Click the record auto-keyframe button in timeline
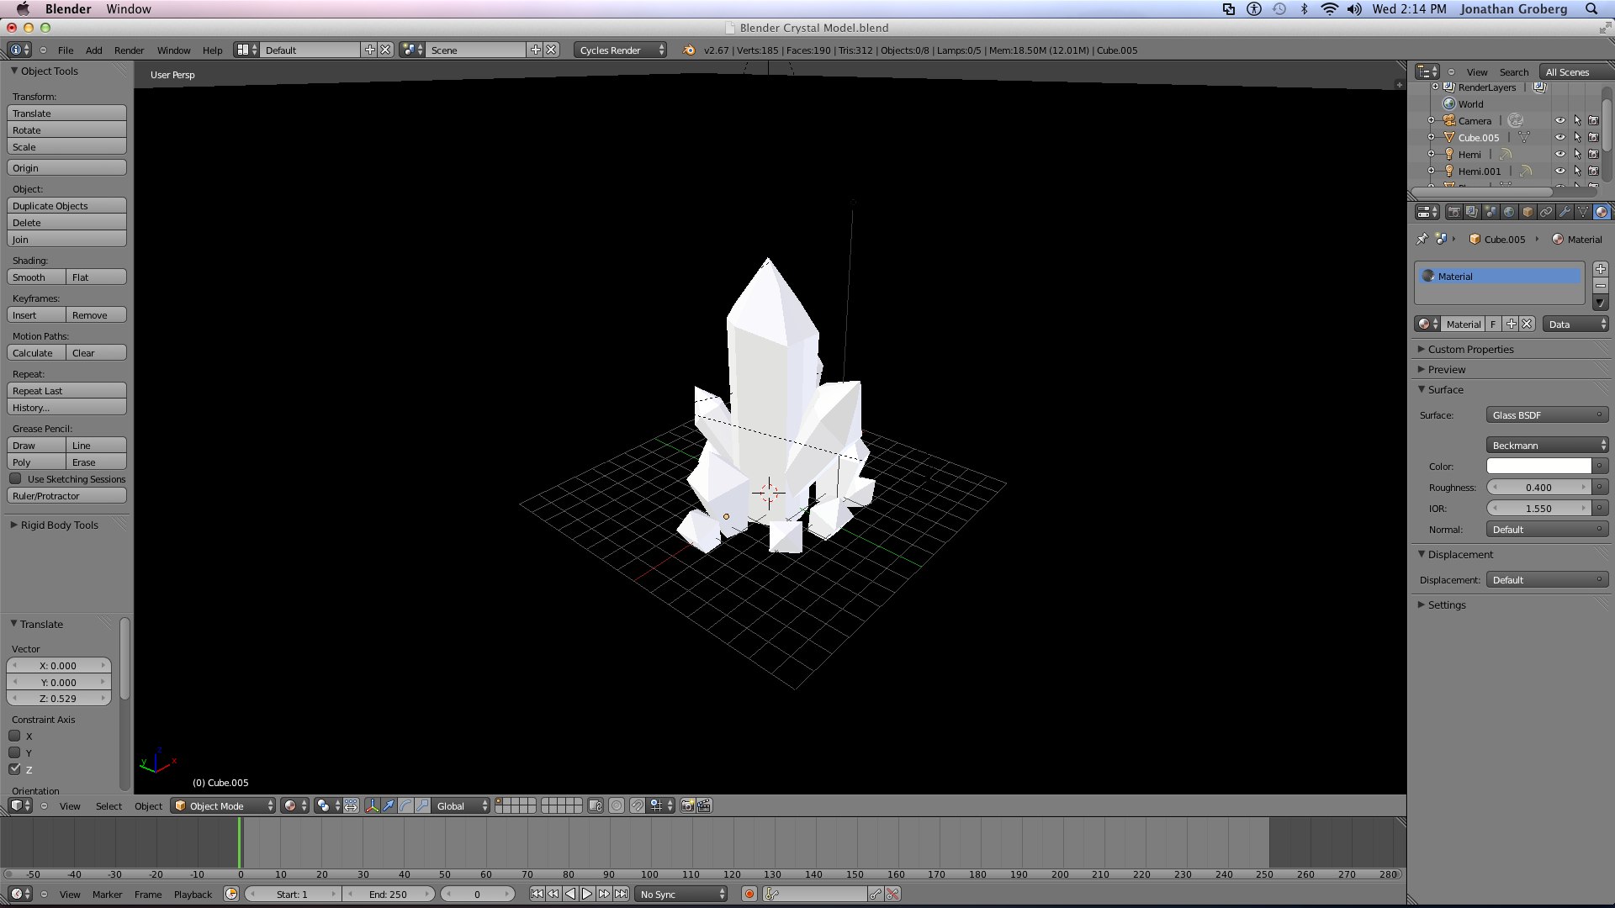The height and width of the screenshot is (908, 1615). click(x=749, y=894)
